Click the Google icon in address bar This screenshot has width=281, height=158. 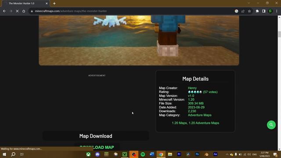click(x=236, y=11)
